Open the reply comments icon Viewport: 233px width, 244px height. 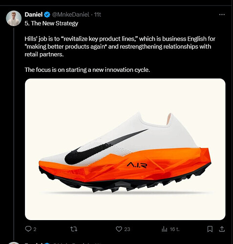(28, 229)
